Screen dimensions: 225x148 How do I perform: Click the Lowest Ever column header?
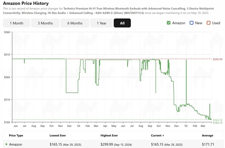pos(58,135)
